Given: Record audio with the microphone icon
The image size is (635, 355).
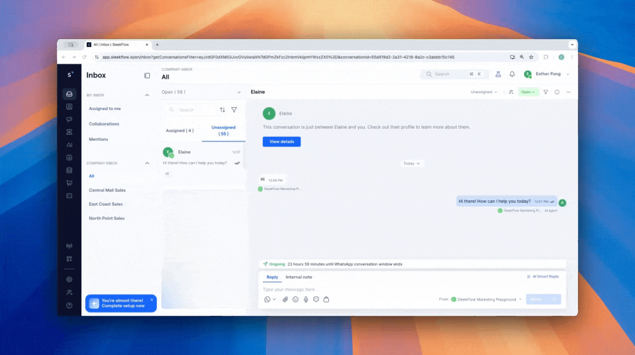Looking at the screenshot, I should point(306,299).
